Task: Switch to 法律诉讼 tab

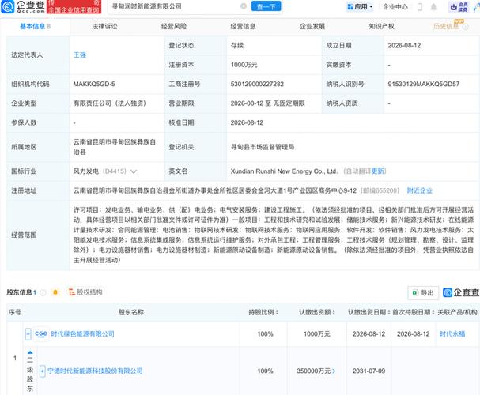Action: click(104, 27)
